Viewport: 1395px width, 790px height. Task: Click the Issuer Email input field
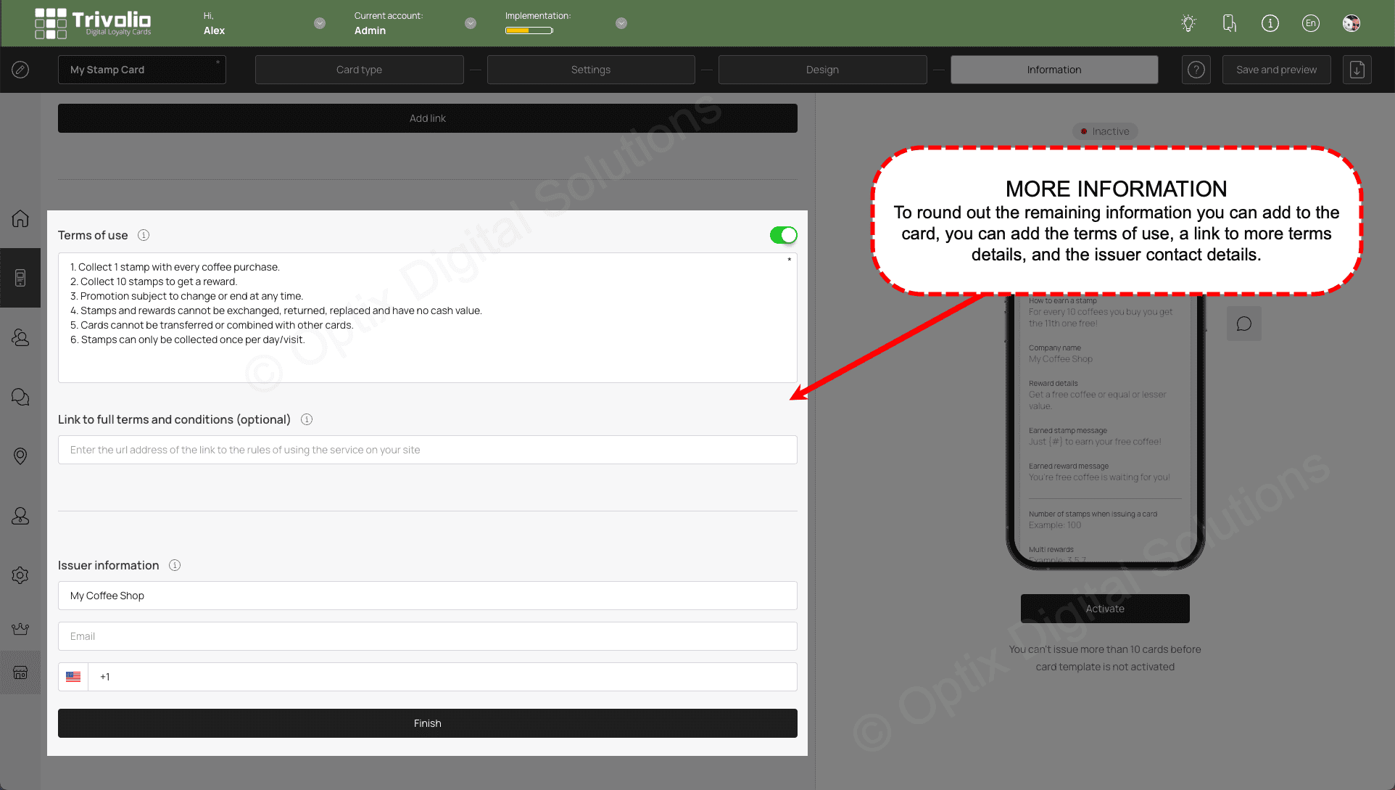(x=427, y=635)
